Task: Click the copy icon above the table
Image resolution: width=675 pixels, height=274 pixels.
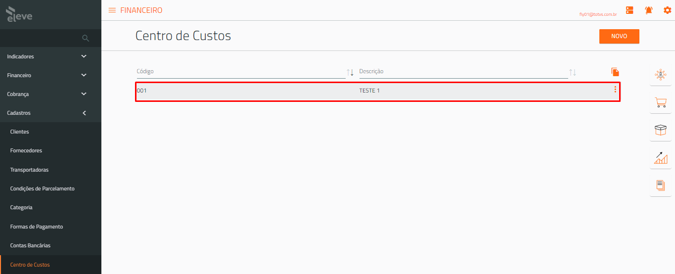Action: [x=615, y=72]
